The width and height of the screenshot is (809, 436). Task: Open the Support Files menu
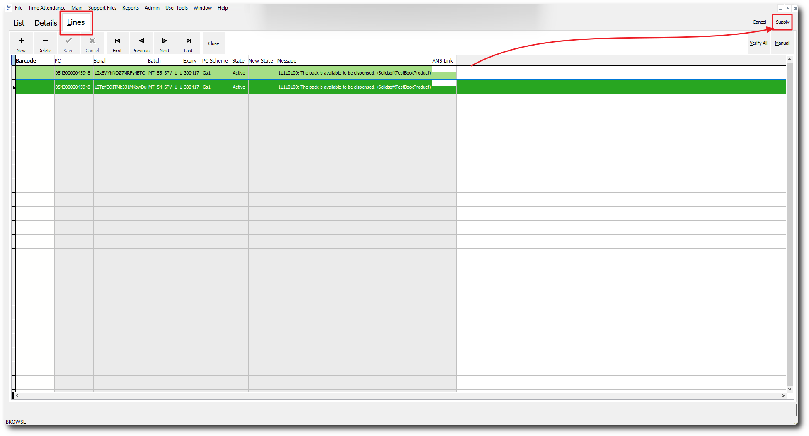pyautogui.click(x=102, y=7)
